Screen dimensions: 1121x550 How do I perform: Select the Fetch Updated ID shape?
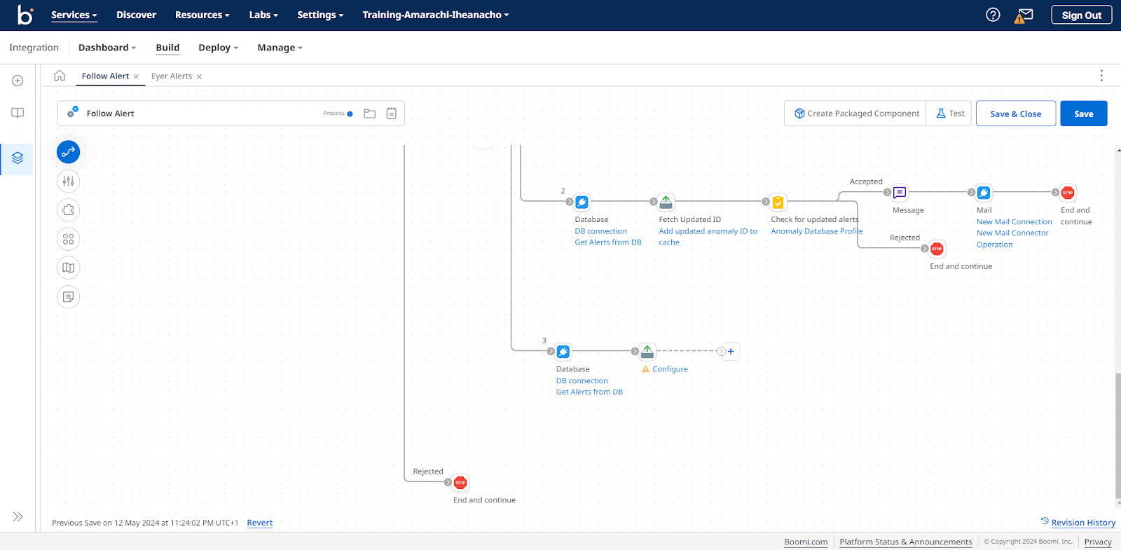coord(666,202)
